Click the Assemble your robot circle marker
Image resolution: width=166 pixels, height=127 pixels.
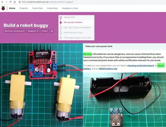click(61, 33)
